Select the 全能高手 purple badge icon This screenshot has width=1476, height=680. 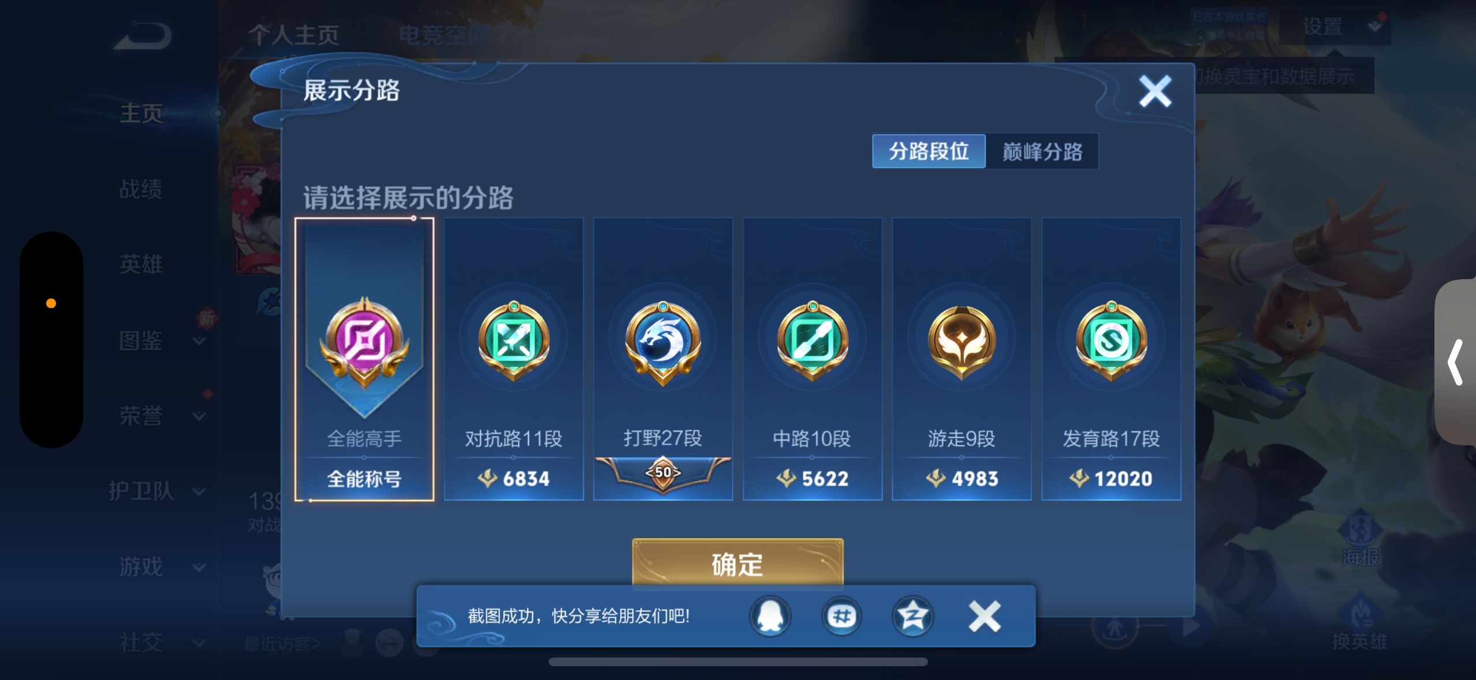tap(364, 342)
